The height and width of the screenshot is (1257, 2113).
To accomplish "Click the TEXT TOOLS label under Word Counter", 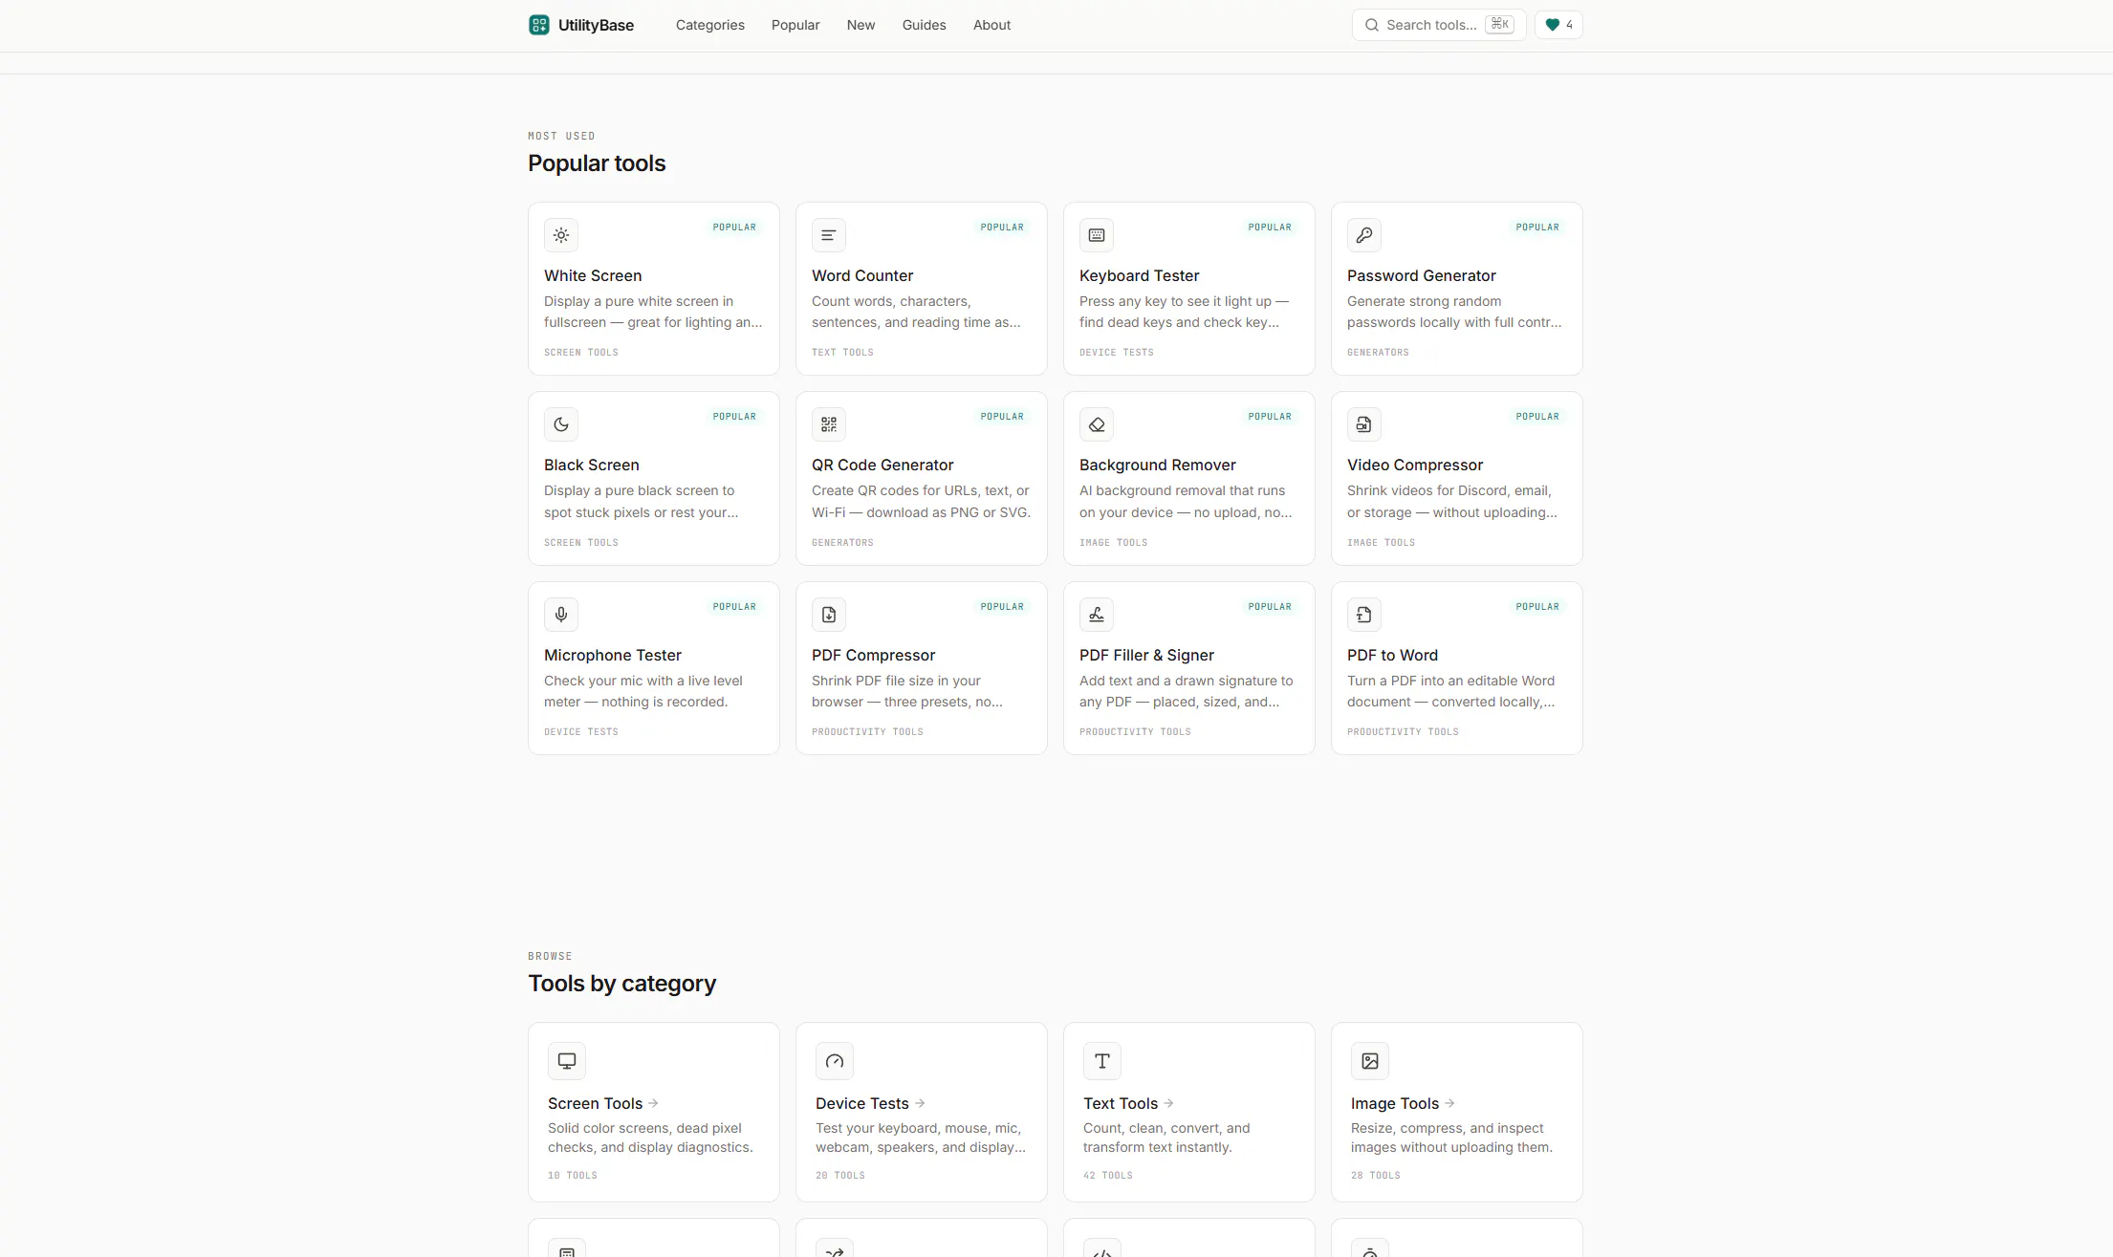I will point(842,352).
